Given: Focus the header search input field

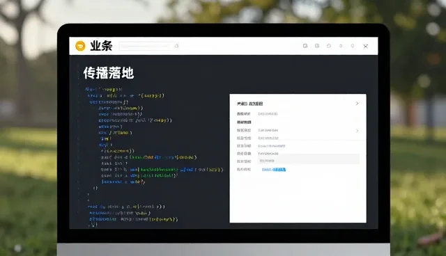Looking at the screenshot, I should (x=149, y=46).
